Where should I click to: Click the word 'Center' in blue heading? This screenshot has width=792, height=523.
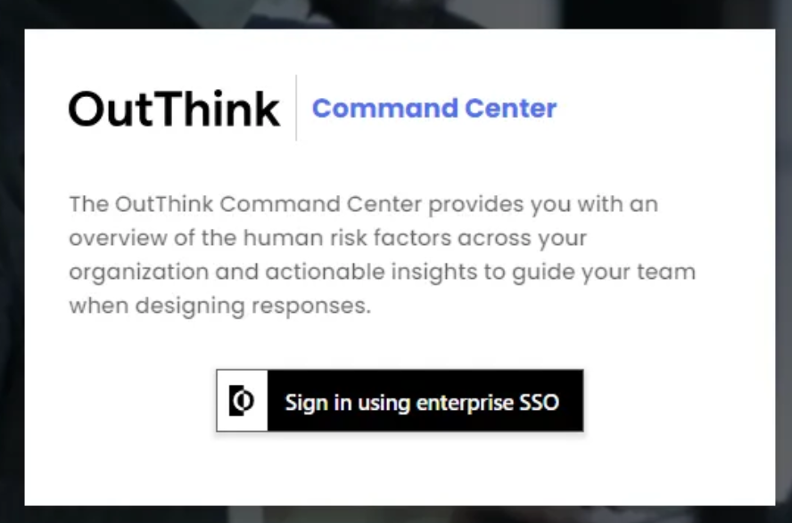(511, 109)
